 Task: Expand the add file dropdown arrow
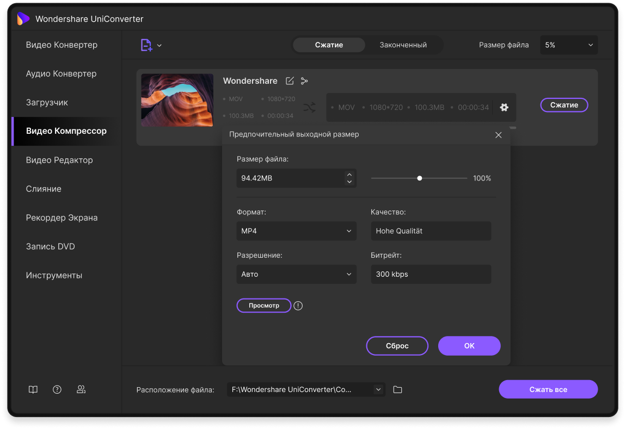159,46
